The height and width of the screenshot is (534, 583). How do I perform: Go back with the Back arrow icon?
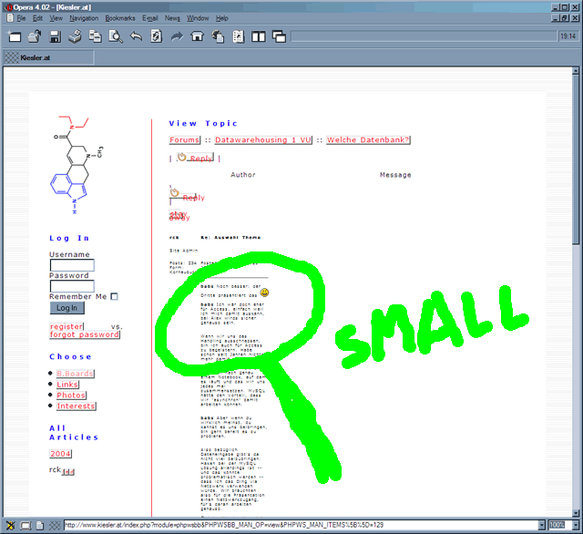[136, 37]
